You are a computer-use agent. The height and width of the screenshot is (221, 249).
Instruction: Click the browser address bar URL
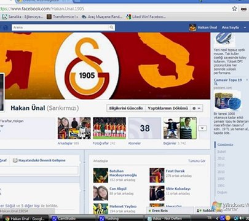(x=42, y=9)
